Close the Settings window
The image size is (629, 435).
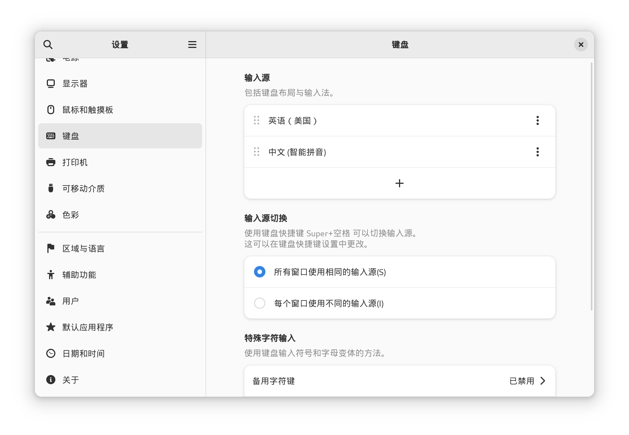[581, 45]
